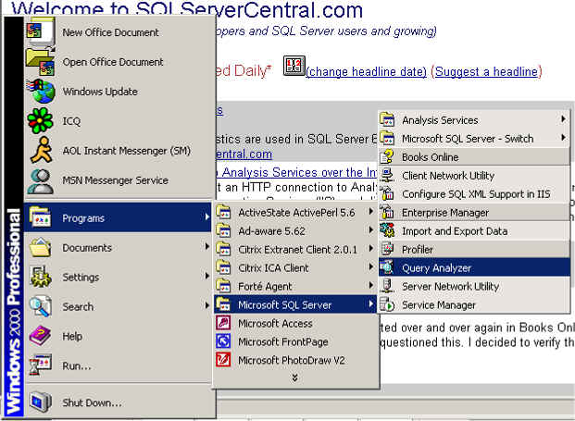Expand the Settings submenu arrow
575x421 pixels.
pos(207,276)
